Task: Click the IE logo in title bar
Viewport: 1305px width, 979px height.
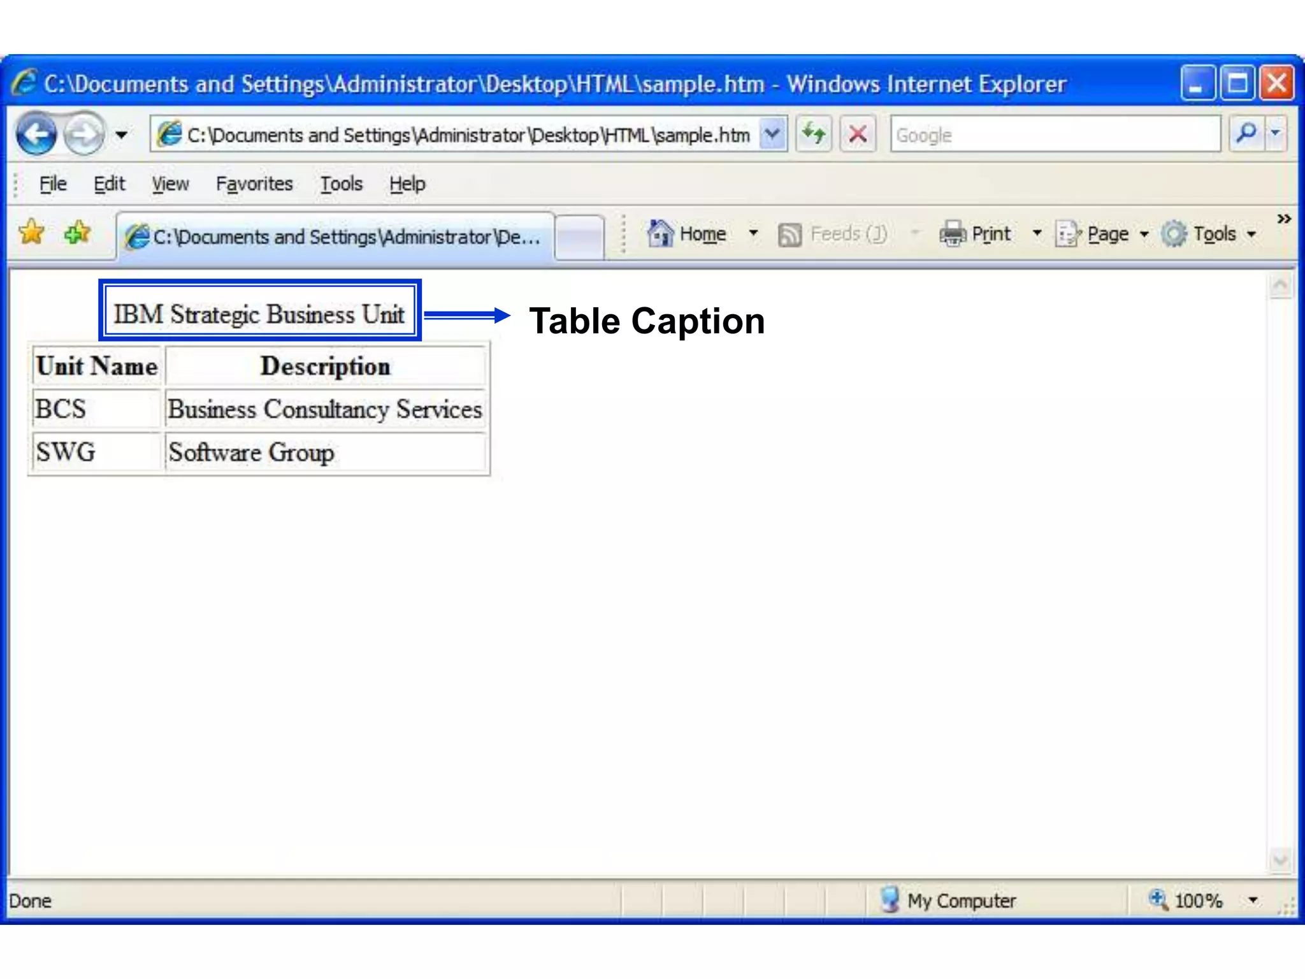Action: click(24, 83)
